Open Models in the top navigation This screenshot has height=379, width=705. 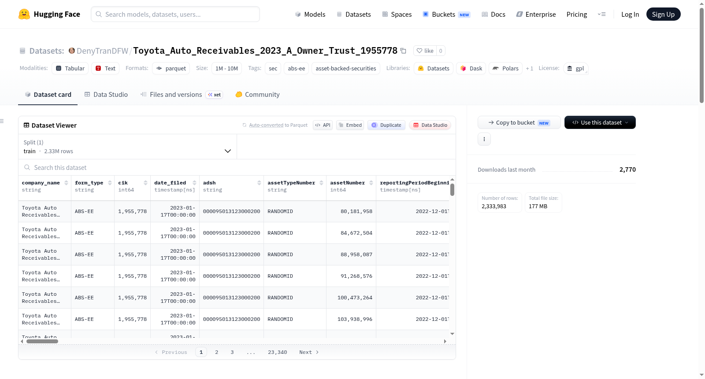[310, 14]
